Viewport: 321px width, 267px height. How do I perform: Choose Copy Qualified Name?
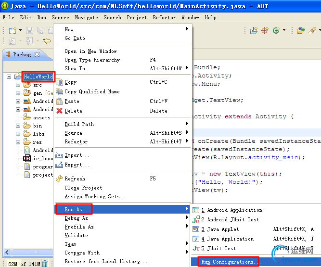tap(123, 92)
